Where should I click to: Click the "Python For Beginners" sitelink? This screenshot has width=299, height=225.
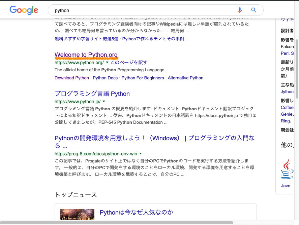142,78
